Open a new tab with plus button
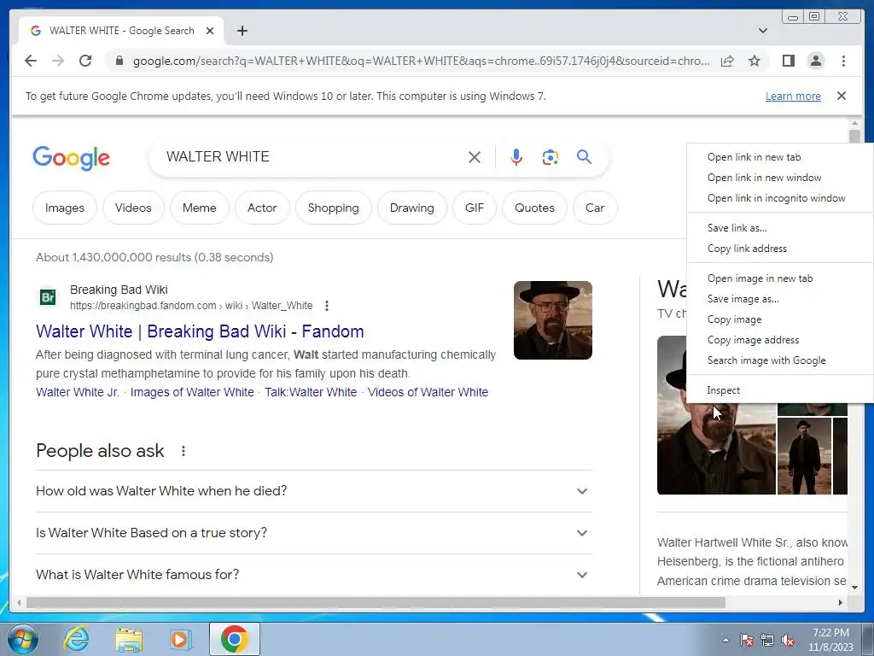 coord(242,31)
